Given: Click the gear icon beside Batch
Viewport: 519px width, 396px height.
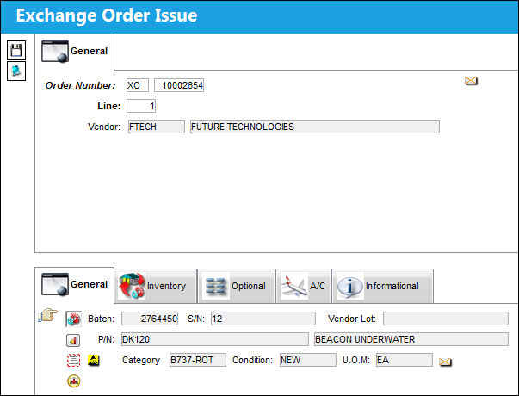Looking at the screenshot, I should click(73, 319).
